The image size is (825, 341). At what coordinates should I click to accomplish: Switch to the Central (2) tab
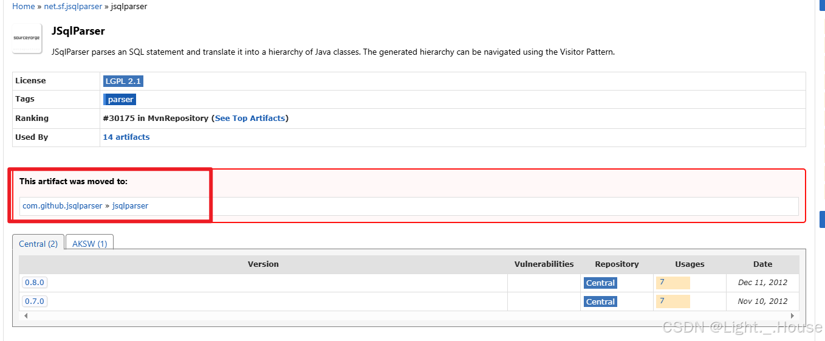point(38,244)
